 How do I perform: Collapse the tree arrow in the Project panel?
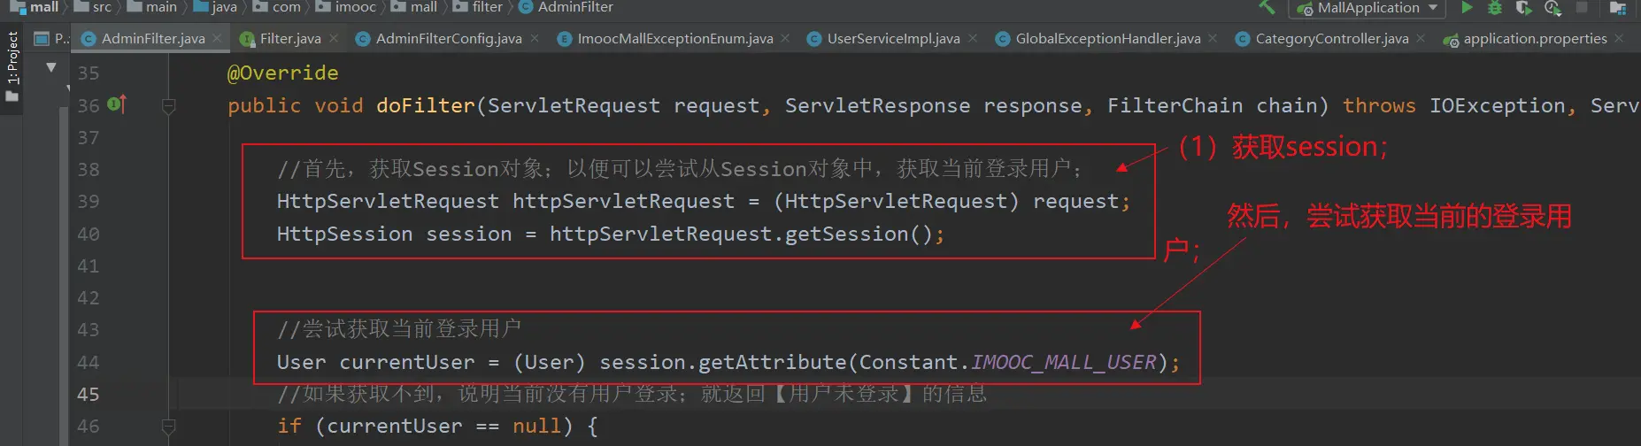(51, 67)
